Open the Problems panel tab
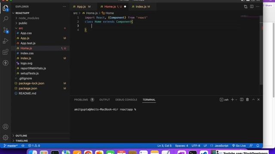Viewport: 275px width, 154px height. 84,100
